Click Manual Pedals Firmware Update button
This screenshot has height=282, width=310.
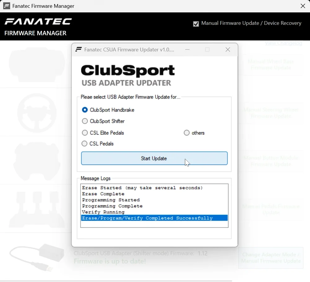[x=271, y=209]
